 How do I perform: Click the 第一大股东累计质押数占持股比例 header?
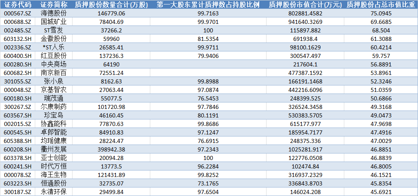point(208,4)
